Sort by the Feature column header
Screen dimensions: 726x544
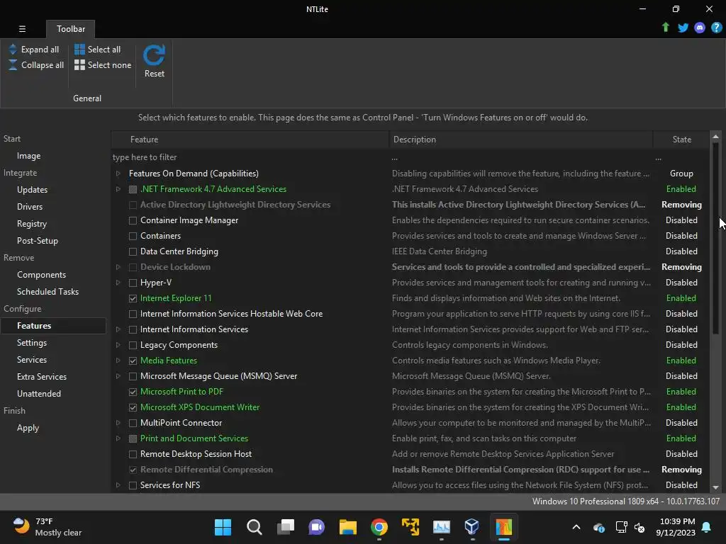coord(250,140)
